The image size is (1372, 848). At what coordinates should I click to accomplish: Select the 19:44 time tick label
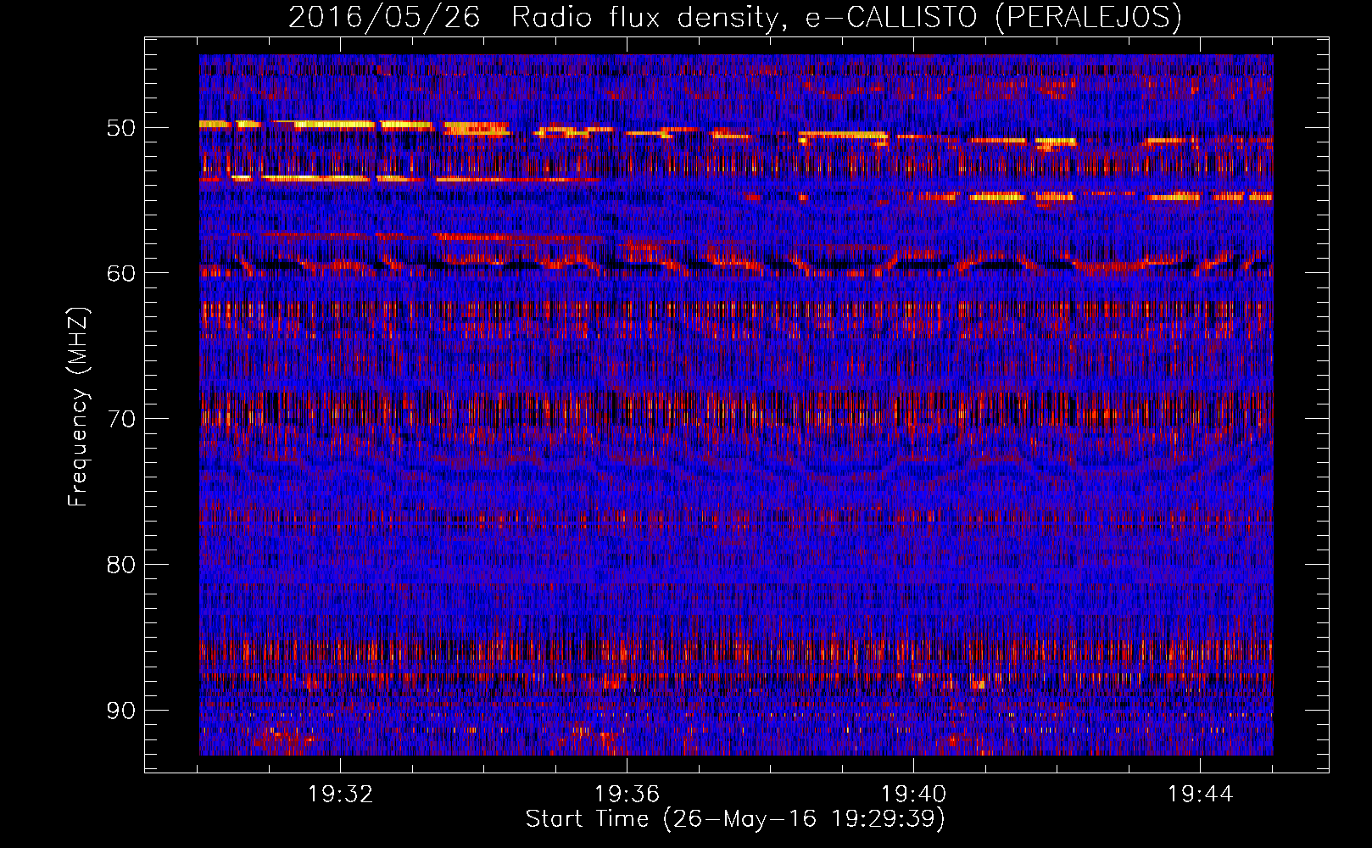click(1200, 795)
